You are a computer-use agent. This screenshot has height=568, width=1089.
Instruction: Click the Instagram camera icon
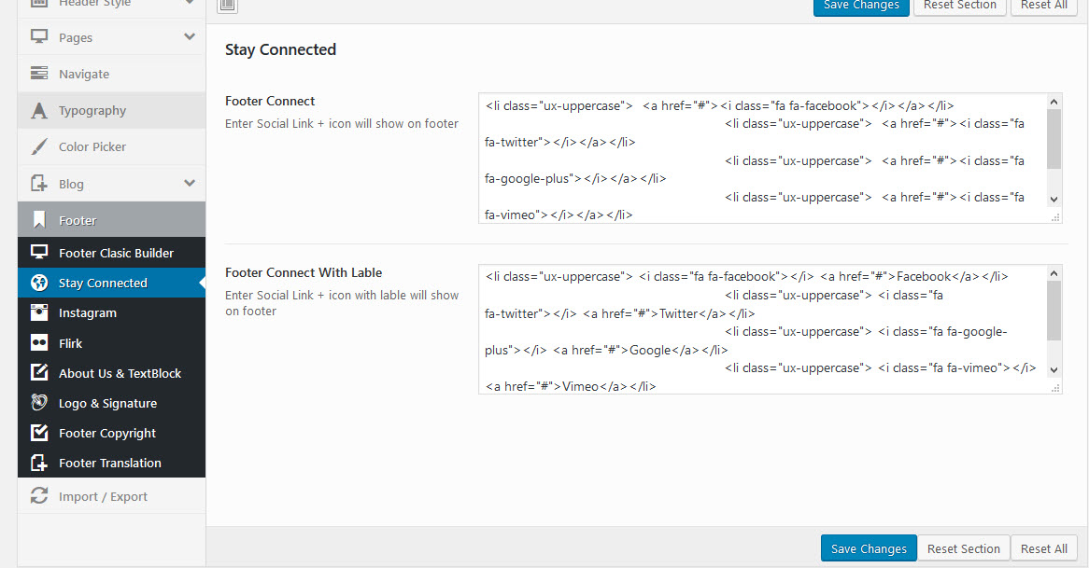[39, 312]
